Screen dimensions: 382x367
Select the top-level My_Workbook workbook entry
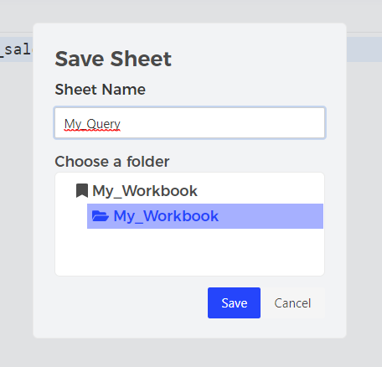click(x=145, y=191)
